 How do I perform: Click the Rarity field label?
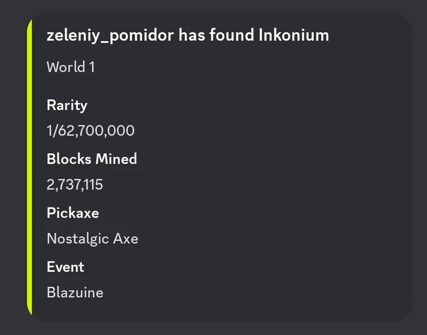(x=67, y=105)
